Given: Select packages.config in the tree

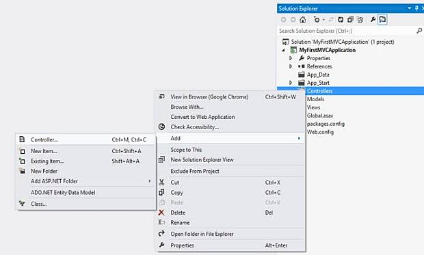Looking at the screenshot, I should coord(326,124).
